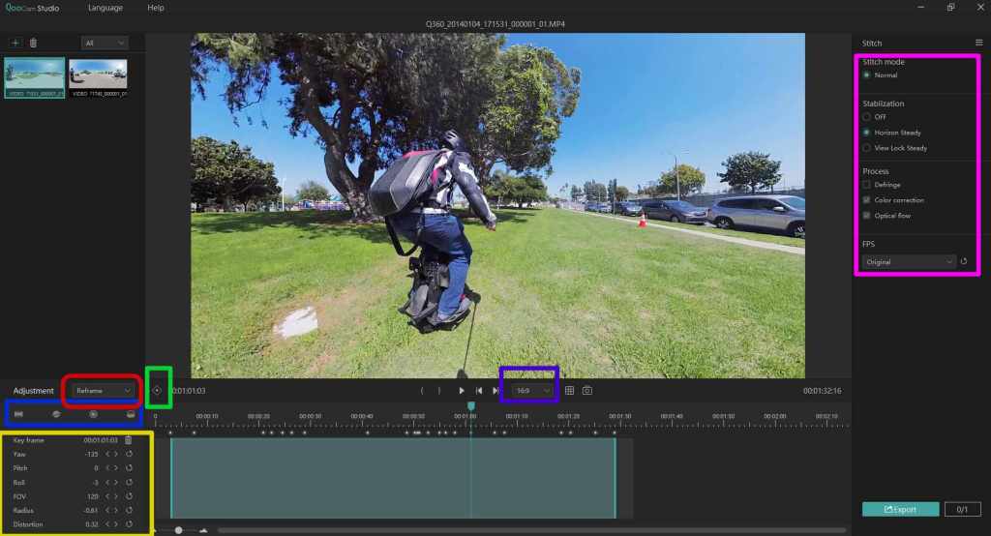Open the Language menu
The height and width of the screenshot is (536, 991).
tap(105, 8)
